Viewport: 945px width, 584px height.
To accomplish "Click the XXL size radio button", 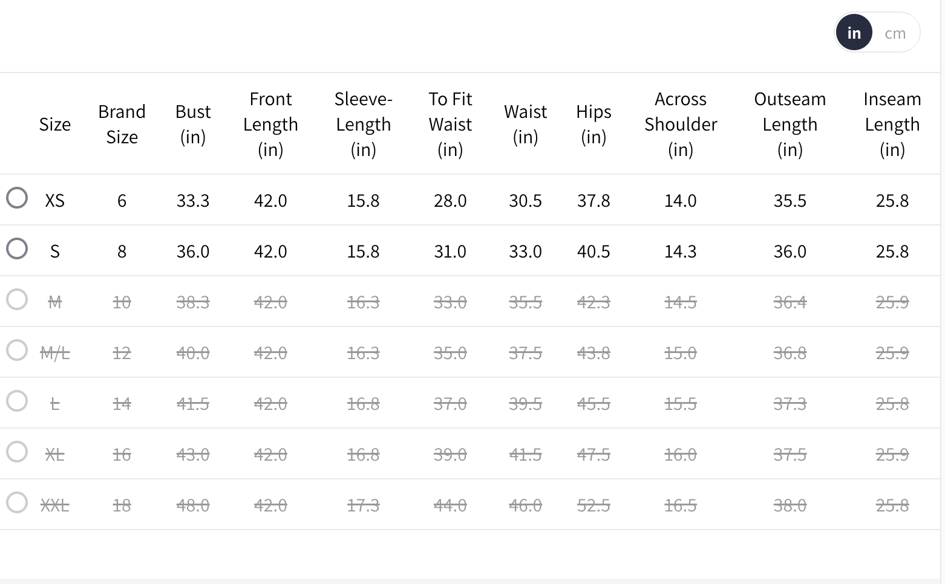I will pyautogui.click(x=17, y=502).
